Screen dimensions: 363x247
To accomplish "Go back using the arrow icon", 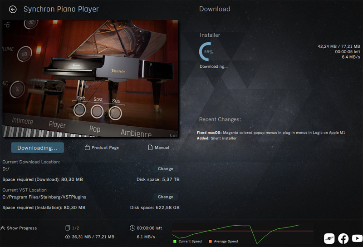I will point(13,9).
